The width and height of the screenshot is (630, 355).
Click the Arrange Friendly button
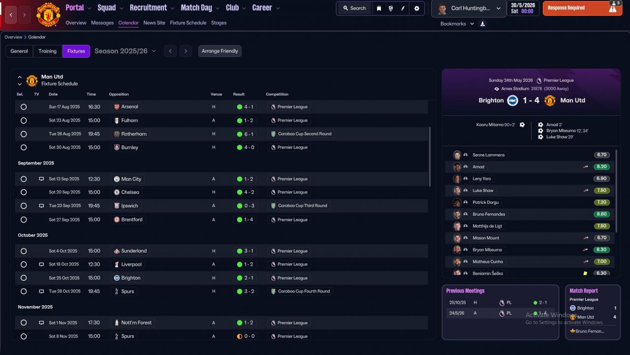(x=220, y=51)
